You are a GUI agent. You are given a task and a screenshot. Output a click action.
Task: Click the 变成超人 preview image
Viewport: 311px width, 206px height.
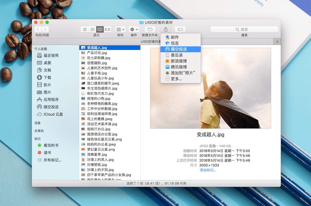pos(210,88)
